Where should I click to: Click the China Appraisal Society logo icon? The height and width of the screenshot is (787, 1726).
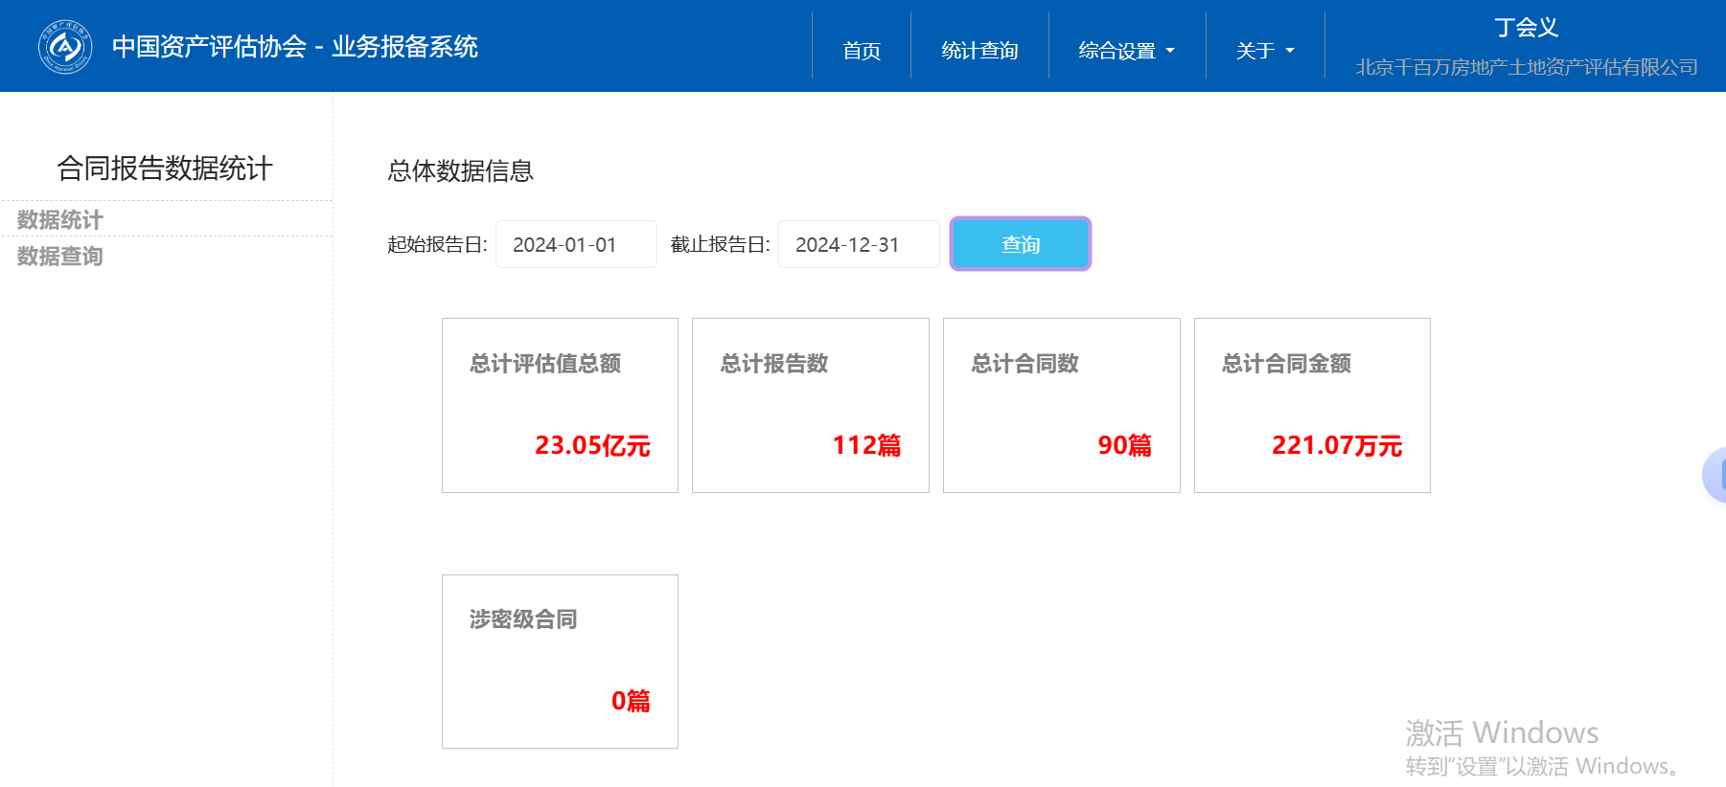click(65, 46)
